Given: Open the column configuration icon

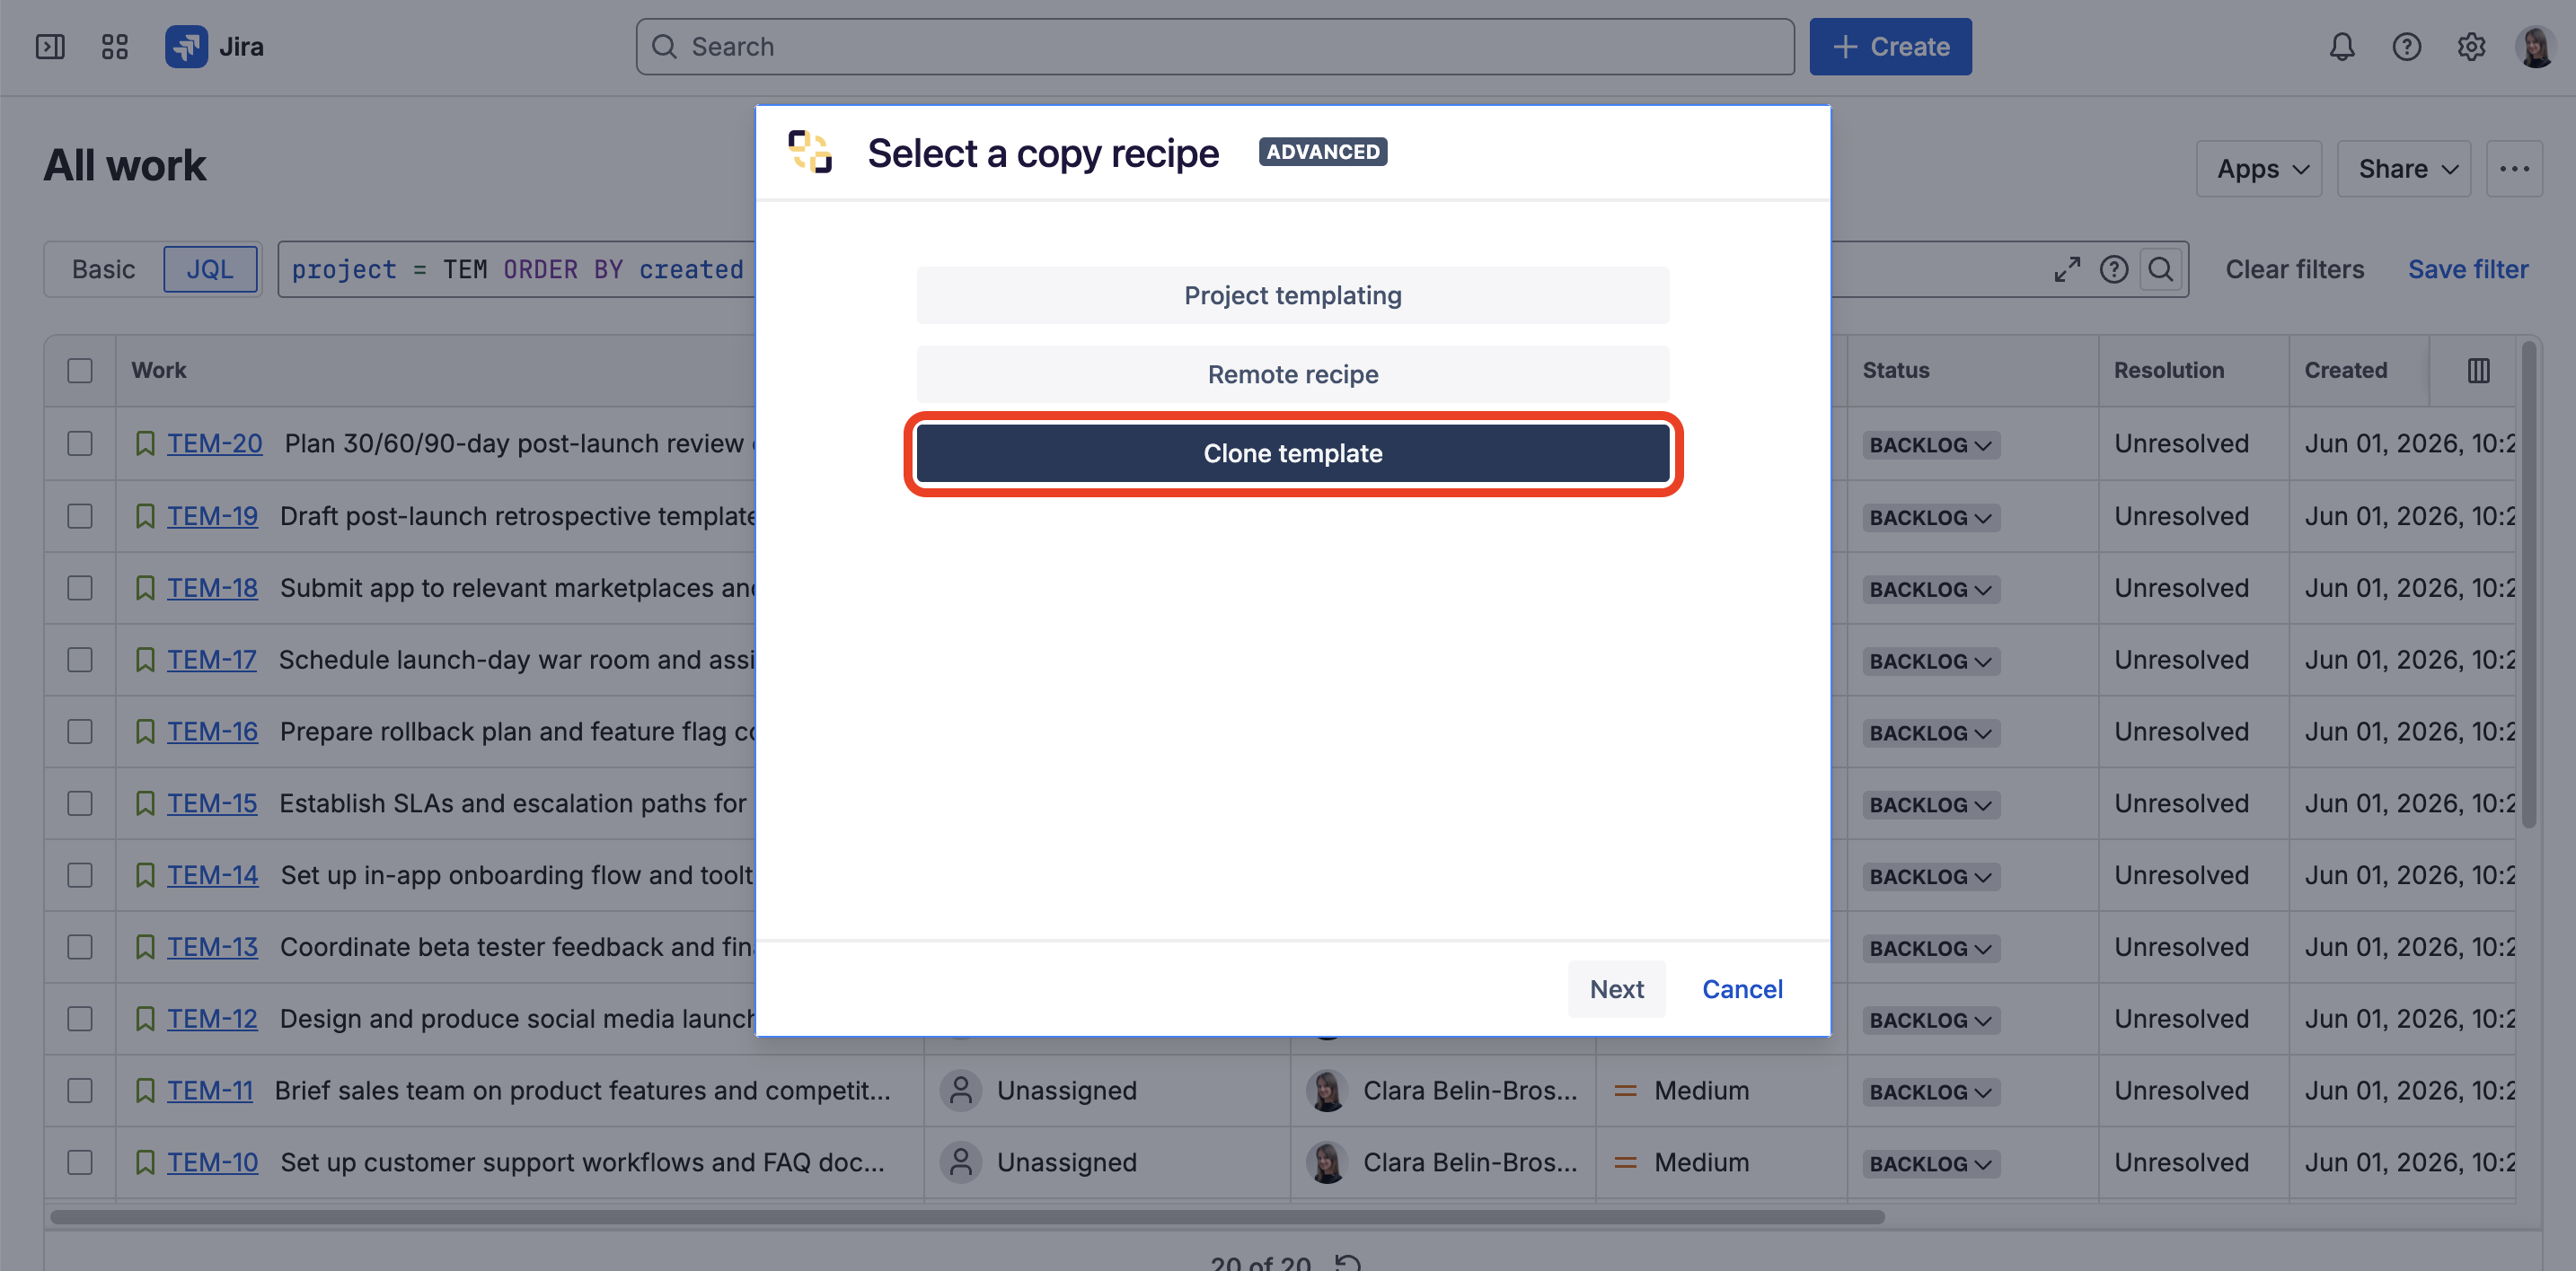Looking at the screenshot, I should coord(2479,371).
